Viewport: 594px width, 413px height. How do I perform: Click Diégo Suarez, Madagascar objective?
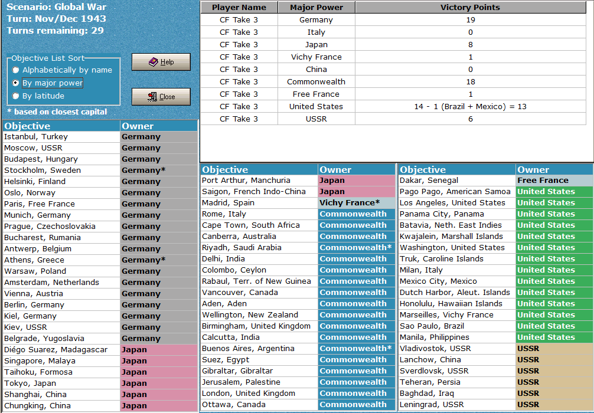click(61, 350)
